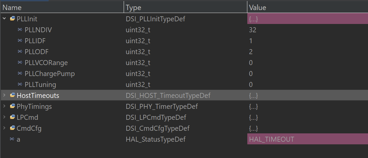Click the Value column header
This screenshot has width=368, height=158.
coord(257,7)
